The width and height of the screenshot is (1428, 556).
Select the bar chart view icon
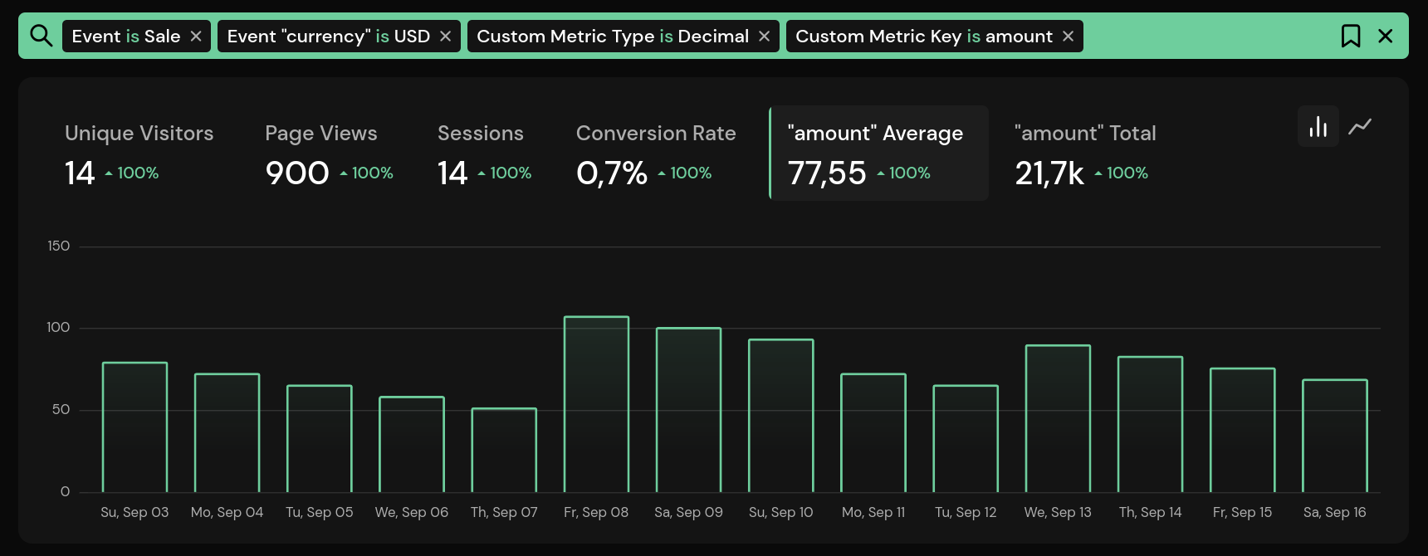tap(1318, 126)
